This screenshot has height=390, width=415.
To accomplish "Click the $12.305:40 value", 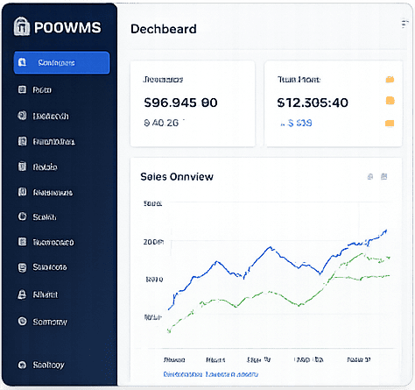I will click(313, 103).
